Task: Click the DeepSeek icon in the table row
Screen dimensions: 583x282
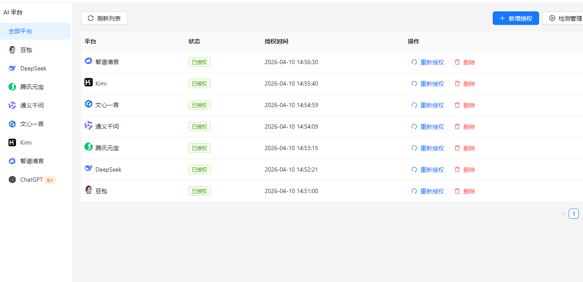Action: point(89,168)
